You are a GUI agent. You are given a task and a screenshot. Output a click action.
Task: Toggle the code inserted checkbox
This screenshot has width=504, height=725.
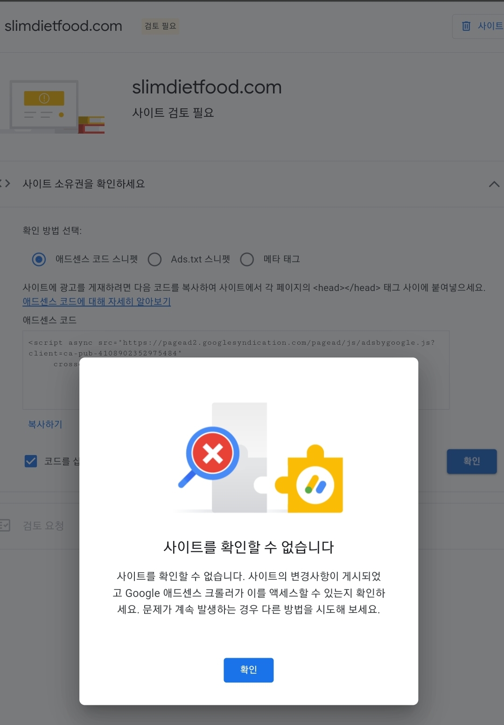click(x=31, y=461)
